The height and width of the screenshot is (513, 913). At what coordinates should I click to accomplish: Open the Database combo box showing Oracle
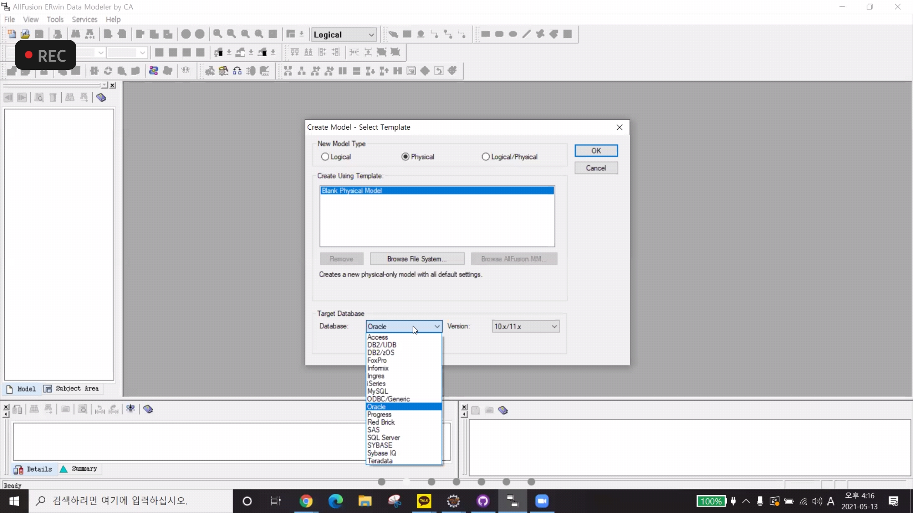point(404,326)
